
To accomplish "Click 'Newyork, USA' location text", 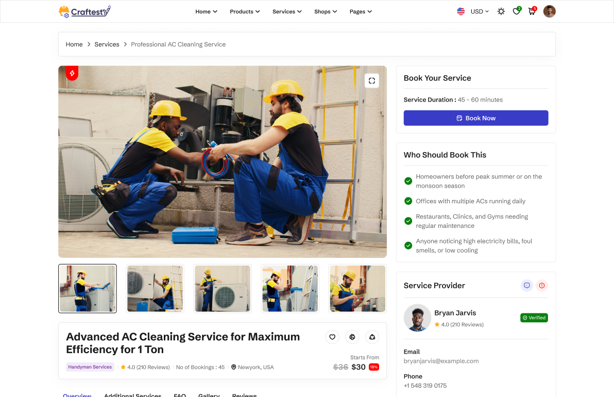I will [x=255, y=367].
